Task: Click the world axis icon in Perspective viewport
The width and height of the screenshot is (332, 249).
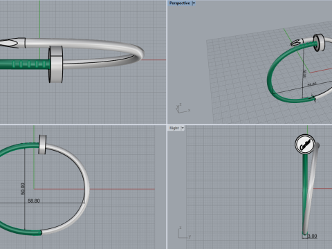Action: (x=183, y=109)
